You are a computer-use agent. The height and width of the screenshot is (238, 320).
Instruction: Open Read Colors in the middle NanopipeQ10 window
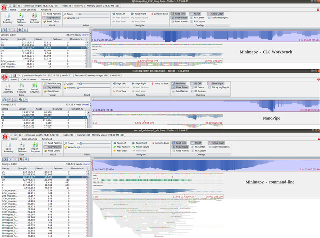[52, 91]
